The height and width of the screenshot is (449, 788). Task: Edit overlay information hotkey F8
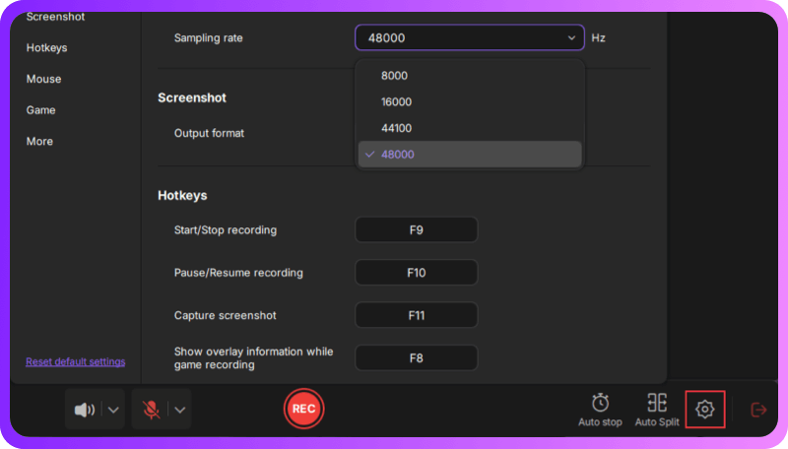click(x=416, y=358)
